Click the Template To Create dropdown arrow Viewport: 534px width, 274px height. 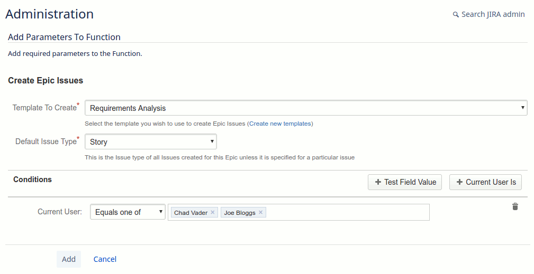522,108
